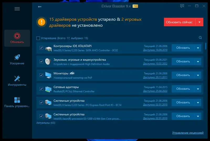Click the PCI Express Root Port device icon
This screenshot has width=210, height=141.
click(48, 102)
